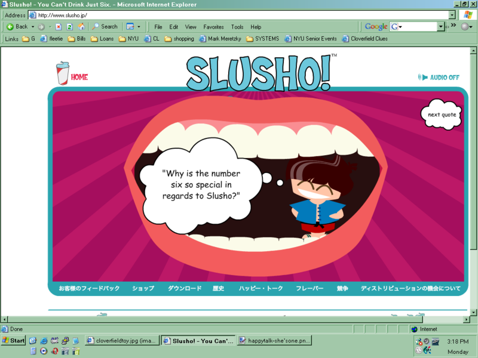Click the address field with slusho.jp URL

click(x=238, y=15)
